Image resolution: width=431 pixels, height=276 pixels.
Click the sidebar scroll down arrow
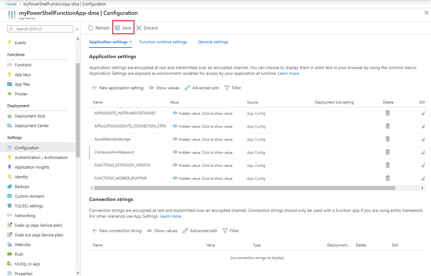pyautogui.click(x=78, y=273)
